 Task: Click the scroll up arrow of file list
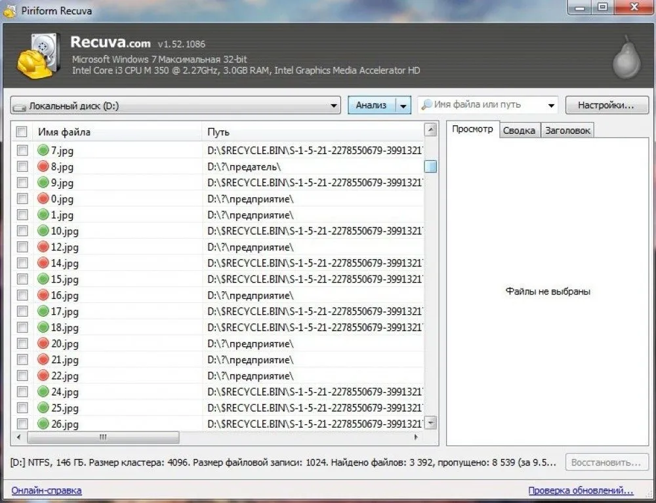coord(430,130)
